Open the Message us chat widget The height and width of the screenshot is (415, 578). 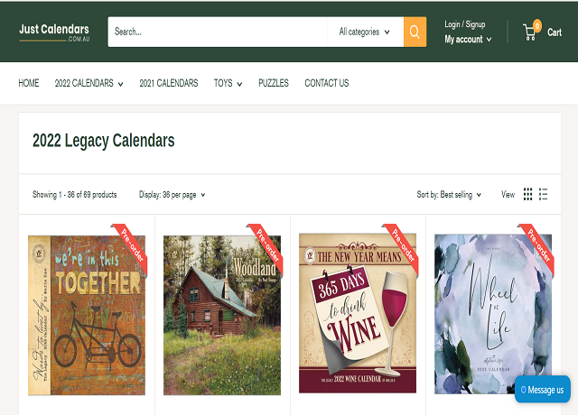click(543, 390)
